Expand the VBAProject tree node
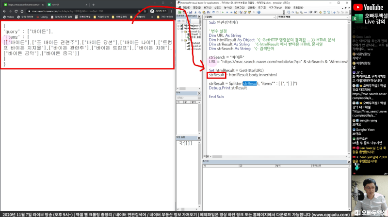Screen dimensions: 388x217 tap(178, 25)
